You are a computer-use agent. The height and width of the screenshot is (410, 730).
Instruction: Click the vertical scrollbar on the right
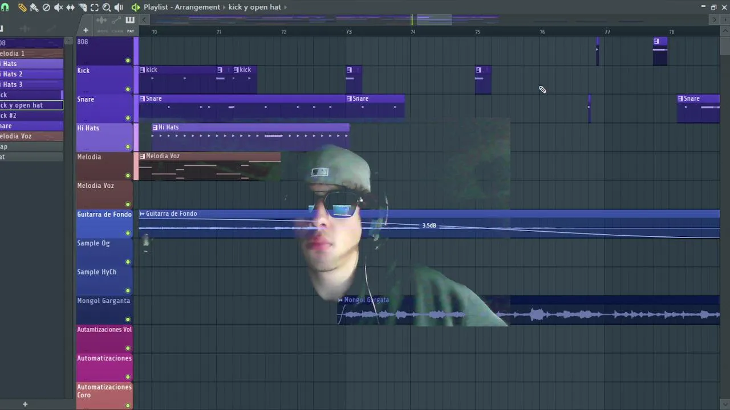click(724, 46)
